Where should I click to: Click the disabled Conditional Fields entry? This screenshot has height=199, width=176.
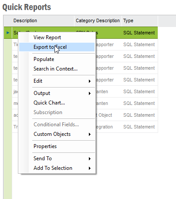[x=57, y=125]
